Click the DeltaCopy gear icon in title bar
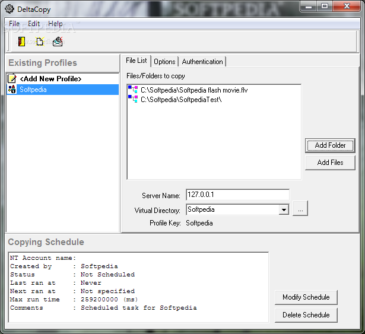This screenshot has width=365, height=334. click(x=9, y=9)
